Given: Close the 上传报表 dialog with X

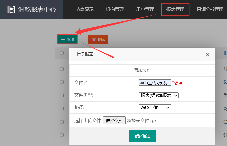Looking at the screenshot, I should (208, 54).
